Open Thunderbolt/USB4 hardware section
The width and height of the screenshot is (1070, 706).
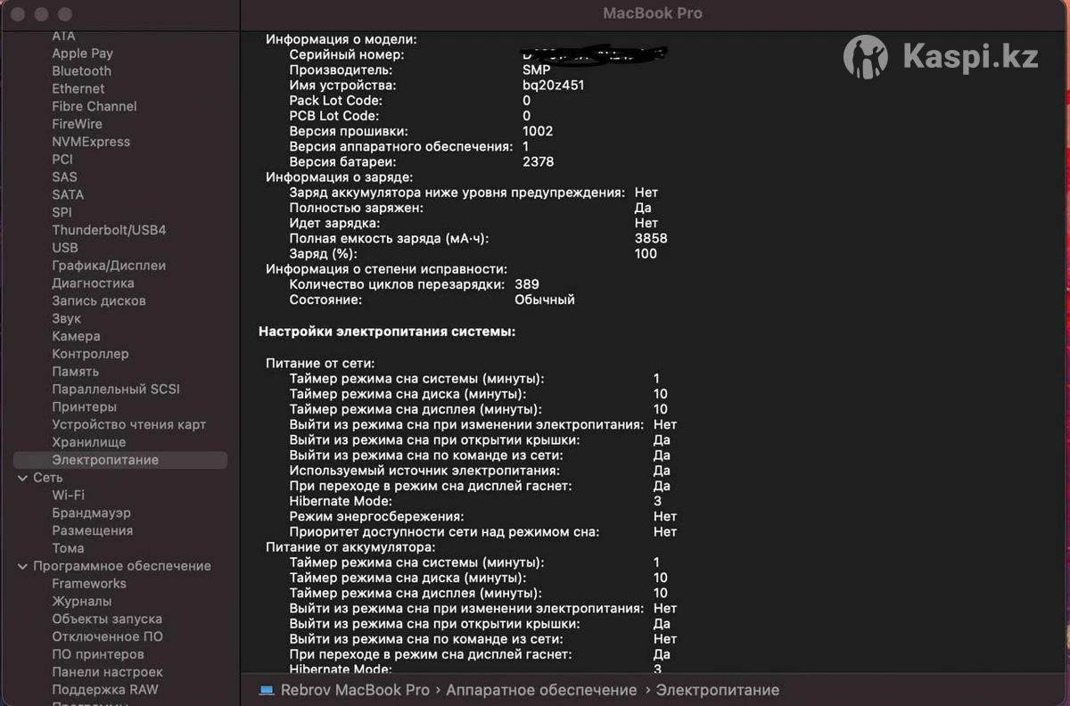[109, 230]
